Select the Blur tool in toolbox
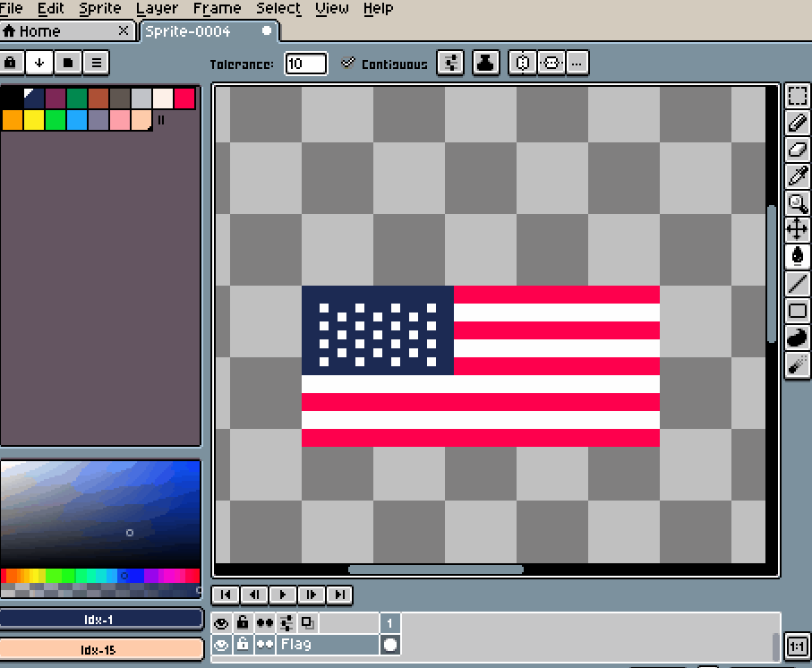 [x=798, y=364]
